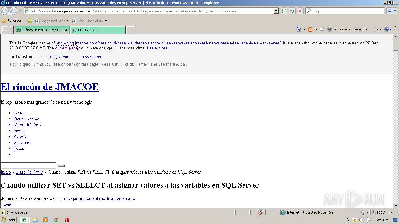Click the InPrivate filtering status icon
This screenshot has height=224, width=399.
click(x=261, y=212)
